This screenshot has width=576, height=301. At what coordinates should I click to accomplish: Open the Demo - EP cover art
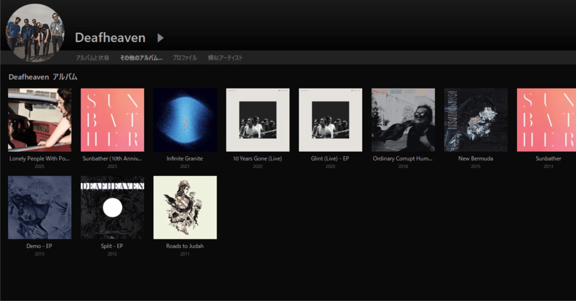40,208
